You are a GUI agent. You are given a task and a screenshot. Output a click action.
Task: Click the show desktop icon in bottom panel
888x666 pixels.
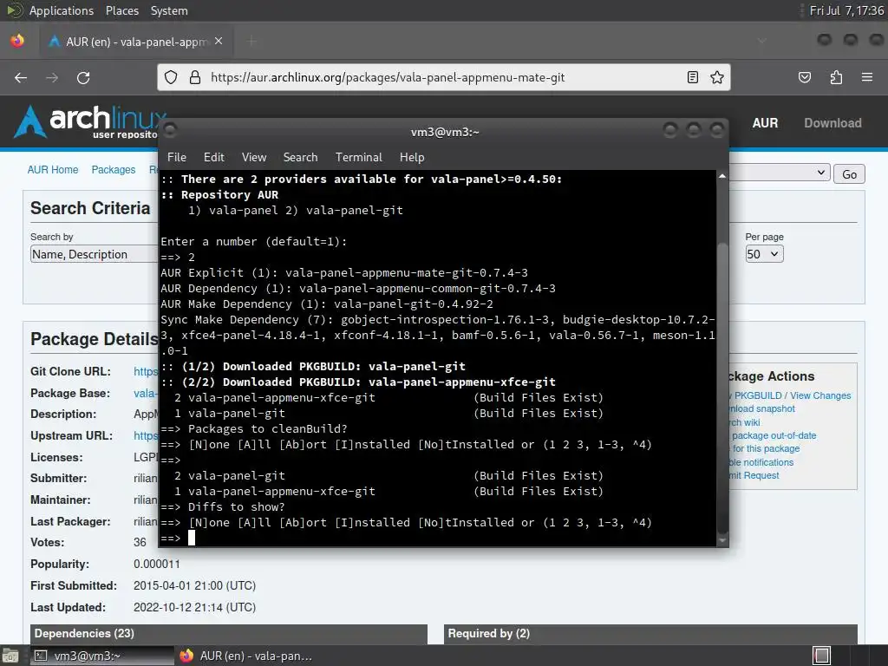click(10, 656)
